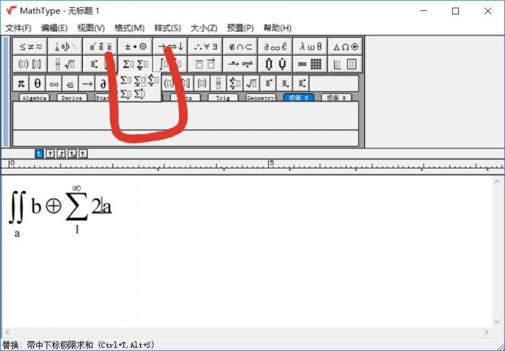Insert the pi symbol from the toolbar

coord(21,83)
